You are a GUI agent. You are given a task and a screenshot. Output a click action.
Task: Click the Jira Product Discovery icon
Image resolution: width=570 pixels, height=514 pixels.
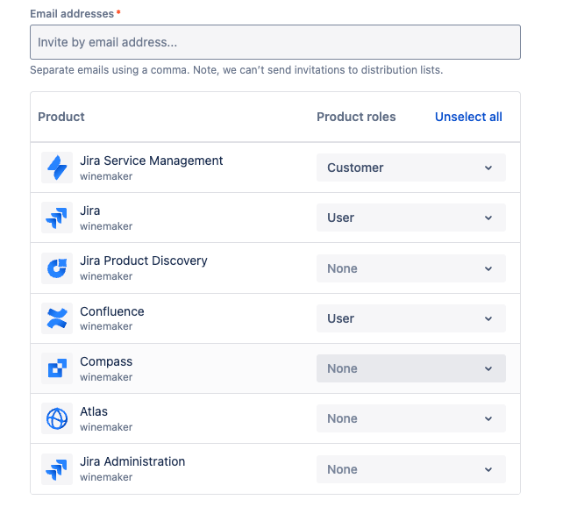[57, 268]
